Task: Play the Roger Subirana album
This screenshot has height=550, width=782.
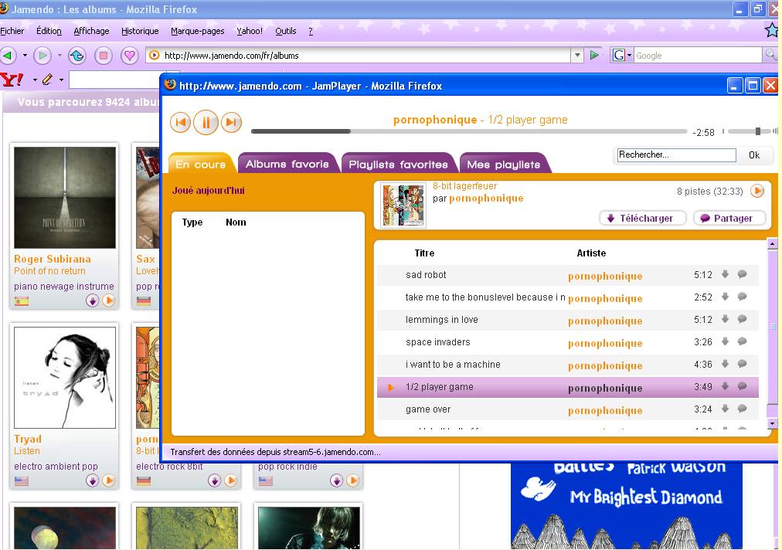Action: click(109, 300)
